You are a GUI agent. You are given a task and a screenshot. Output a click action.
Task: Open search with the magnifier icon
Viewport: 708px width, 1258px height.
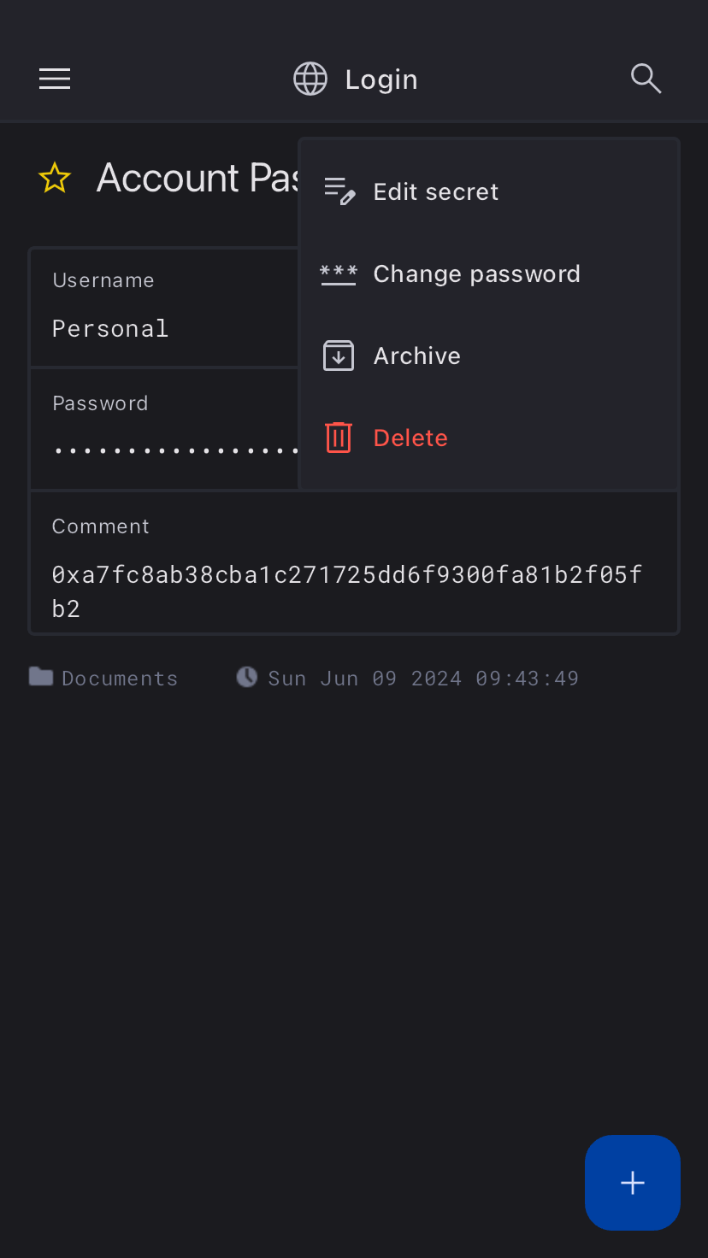[646, 79]
